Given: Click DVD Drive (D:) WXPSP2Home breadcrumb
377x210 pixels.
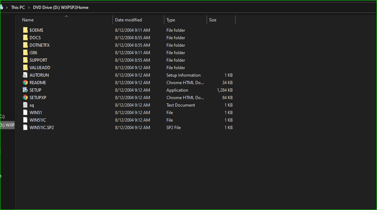Looking at the screenshot, I should pyautogui.click(x=61, y=7).
